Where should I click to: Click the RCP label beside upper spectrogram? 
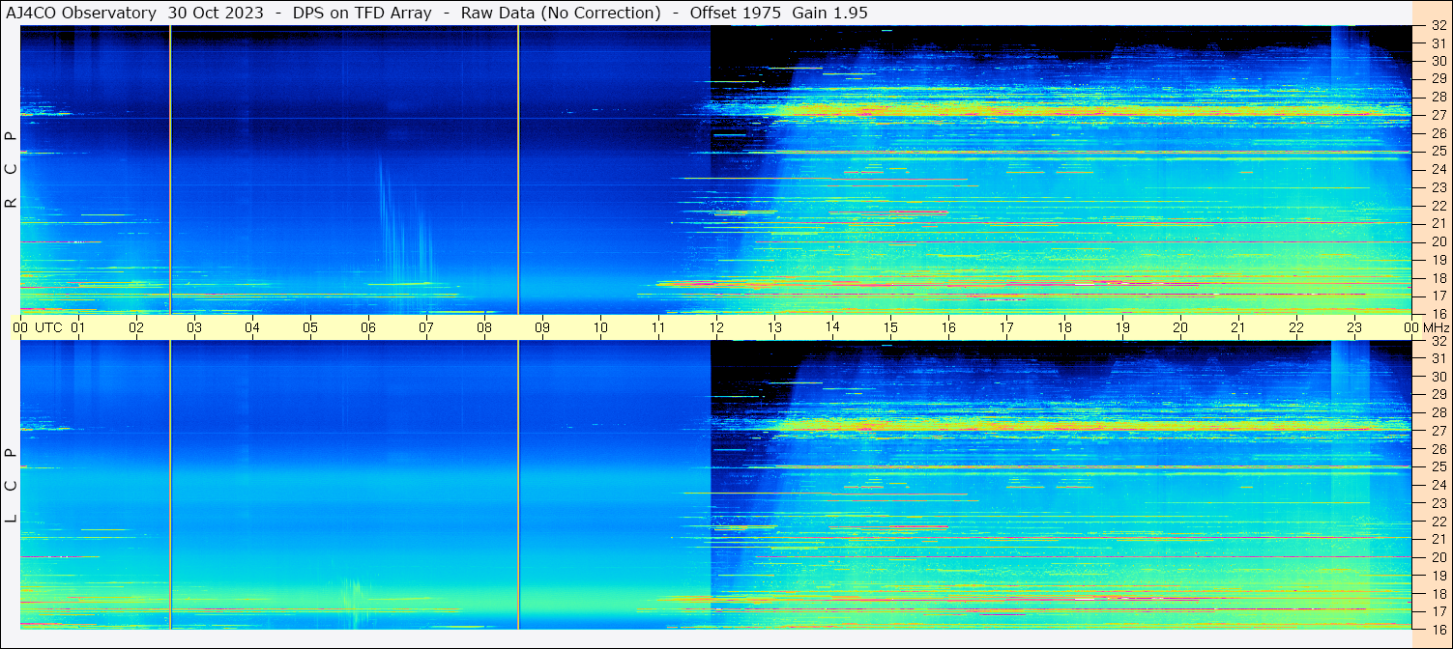point(12,170)
